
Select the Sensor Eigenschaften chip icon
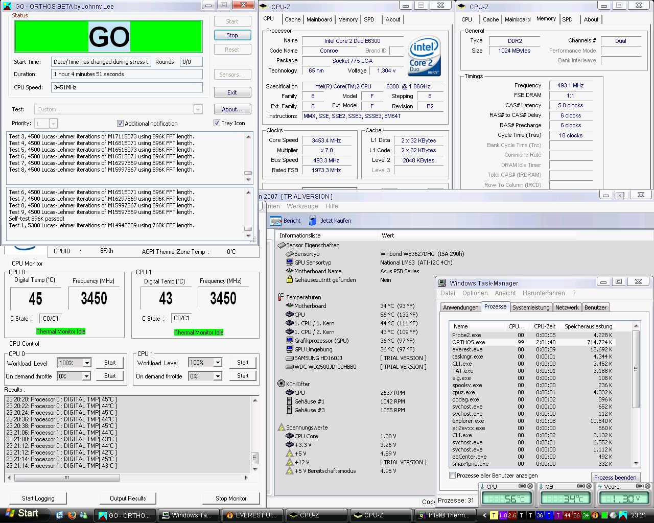[281, 245]
